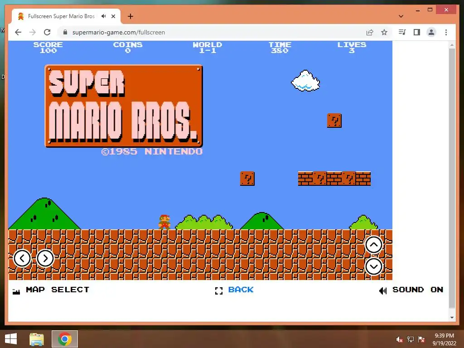464x348 pixels.
Task: Click the lone question block left of the brick row
Action: (x=247, y=179)
